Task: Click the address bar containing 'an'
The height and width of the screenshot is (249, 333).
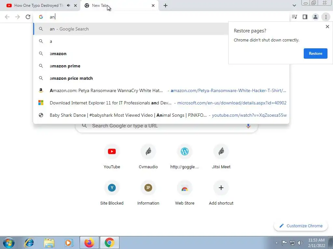Action: (161, 17)
